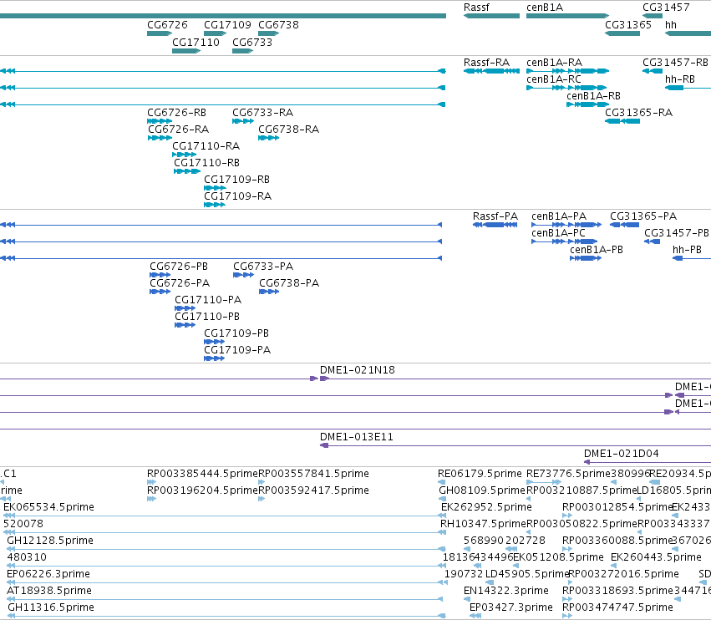The height and width of the screenshot is (620, 711).
Task: Click the cenB1A-PA protein feature
Action: click(566, 225)
